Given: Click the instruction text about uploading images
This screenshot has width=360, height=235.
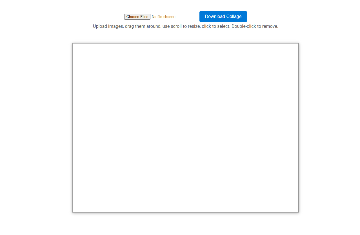Looking at the screenshot, I should click(x=185, y=26).
